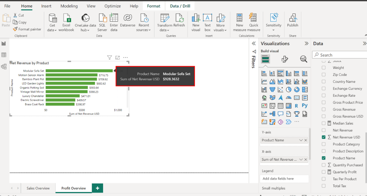Screen dimensions: 367x196
Task: Click the Get data icon
Action: [x=52, y=19]
